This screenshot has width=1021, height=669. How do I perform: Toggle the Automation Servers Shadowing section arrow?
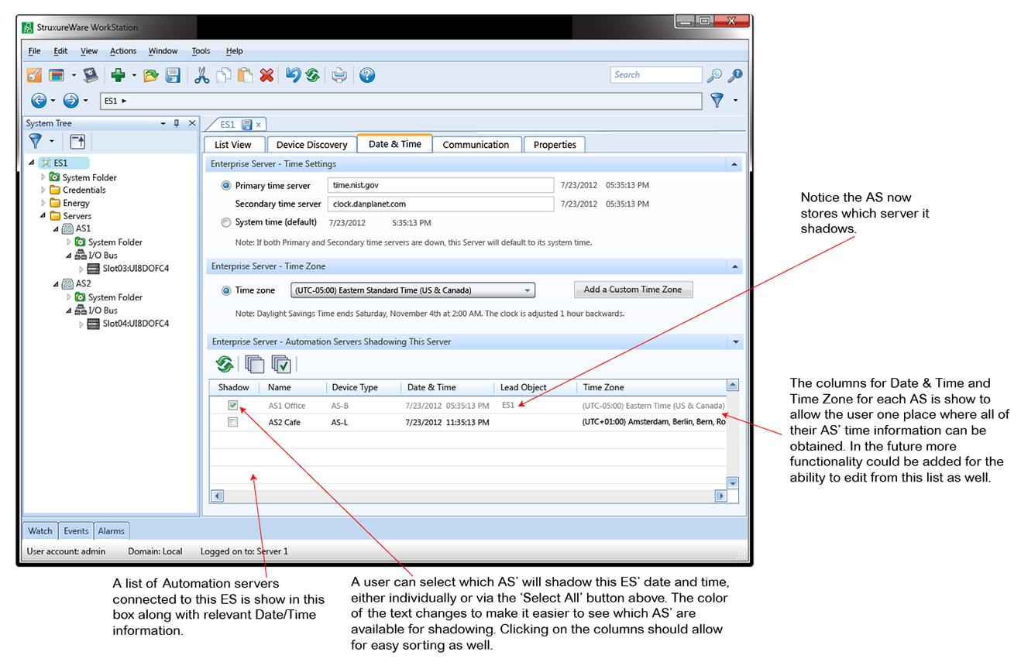click(734, 341)
